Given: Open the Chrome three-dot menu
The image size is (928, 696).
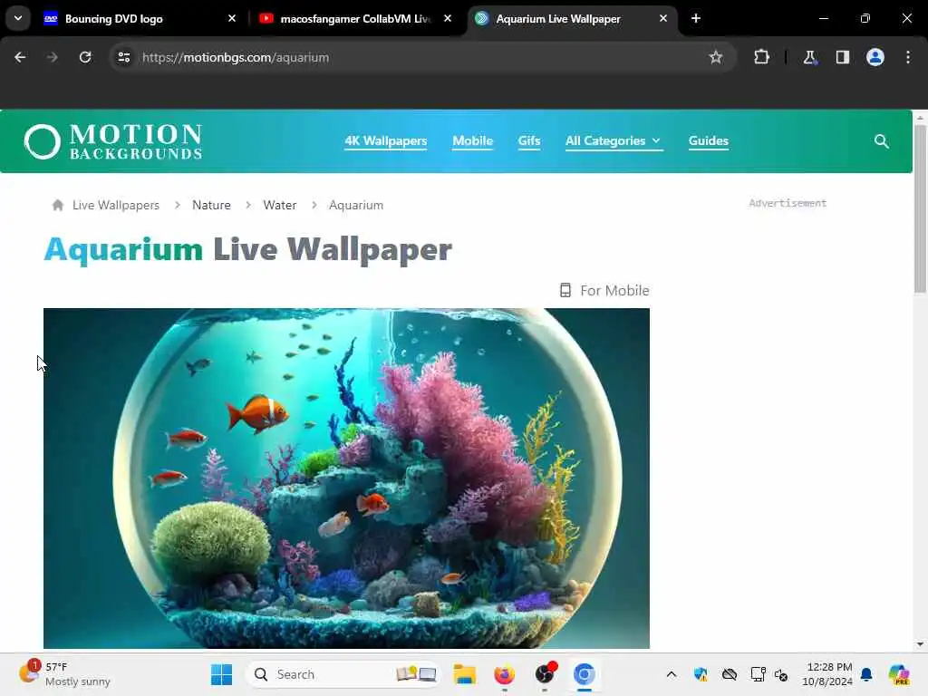Looking at the screenshot, I should (908, 57).
